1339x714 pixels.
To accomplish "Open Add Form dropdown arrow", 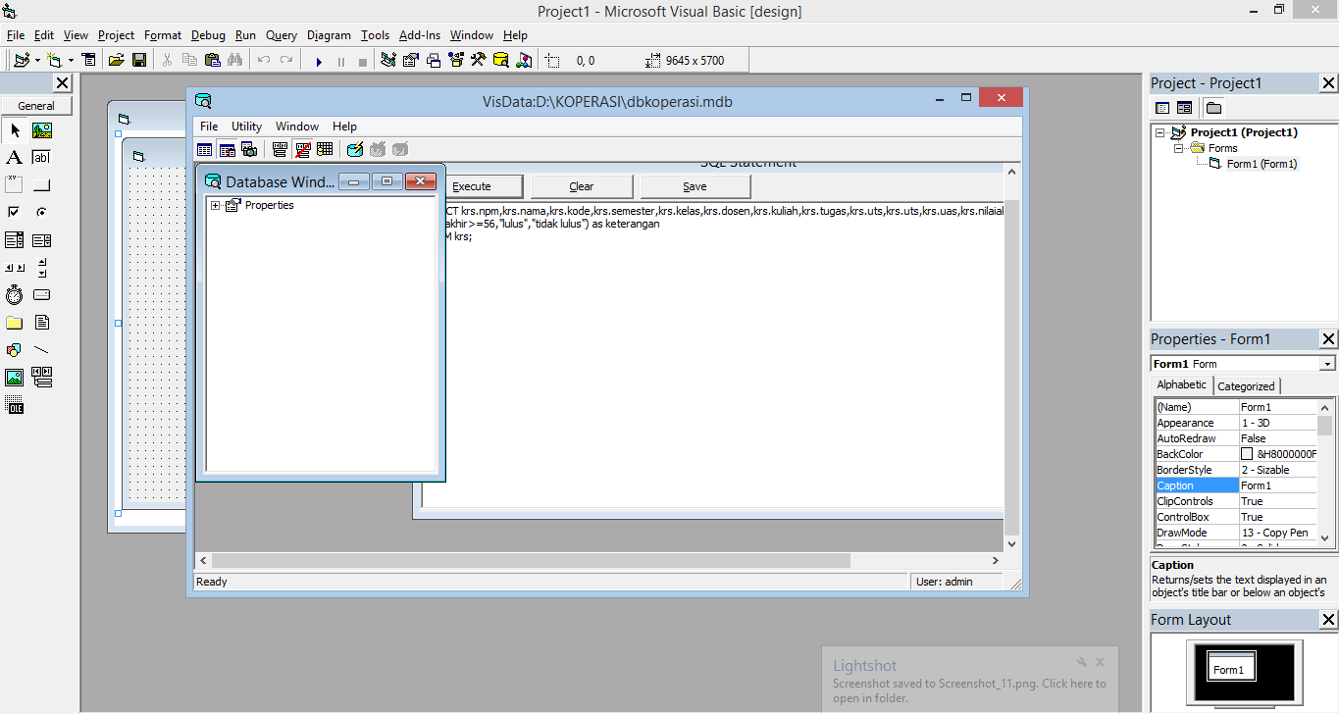I will click(x=71, y=61).
